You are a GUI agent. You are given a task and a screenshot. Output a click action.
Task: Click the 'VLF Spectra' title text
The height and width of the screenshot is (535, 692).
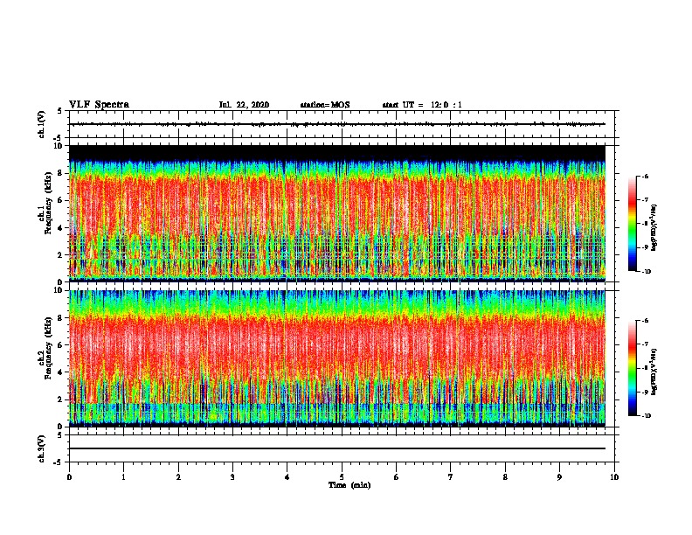[x=99, y=105]
